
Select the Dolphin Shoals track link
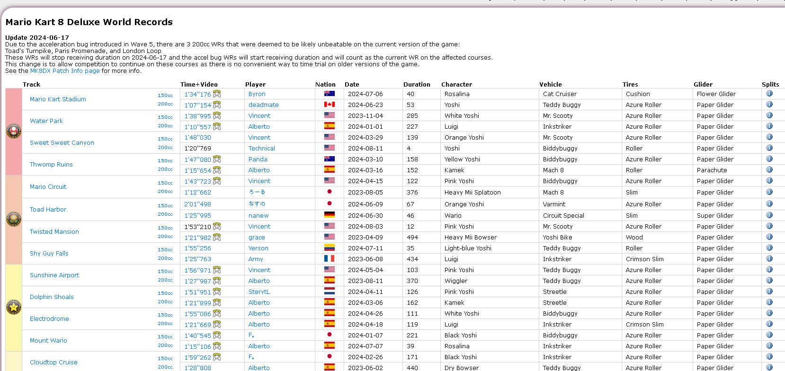click(x=52, y=297)
